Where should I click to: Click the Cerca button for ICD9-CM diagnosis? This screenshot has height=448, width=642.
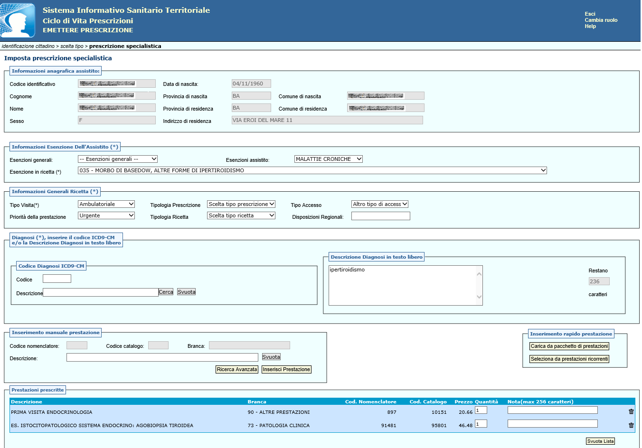click(166, 292)
